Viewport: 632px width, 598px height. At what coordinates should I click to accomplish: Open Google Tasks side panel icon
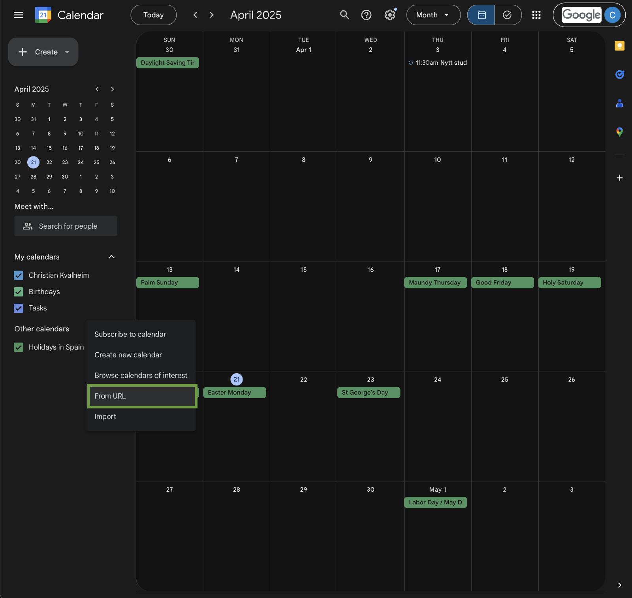(x=619, y=74)
